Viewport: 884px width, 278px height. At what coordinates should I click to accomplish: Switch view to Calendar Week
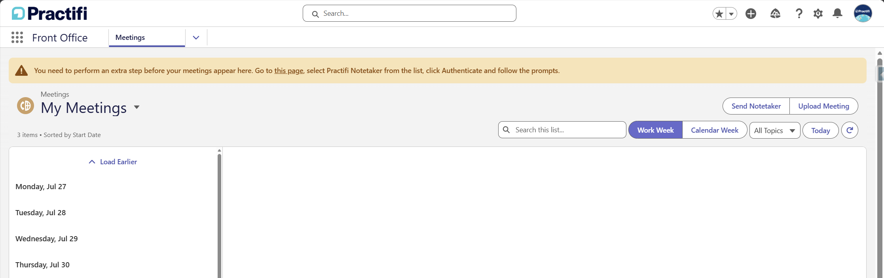(715, 130)
